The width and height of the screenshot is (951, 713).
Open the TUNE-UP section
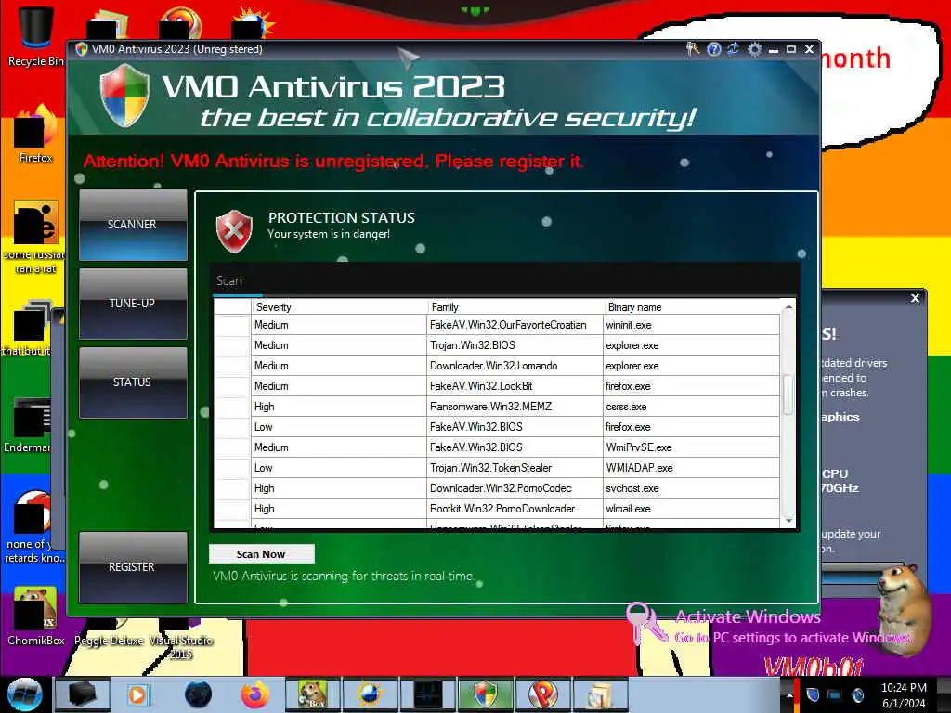pyautogui.click(x=133, y=304)
